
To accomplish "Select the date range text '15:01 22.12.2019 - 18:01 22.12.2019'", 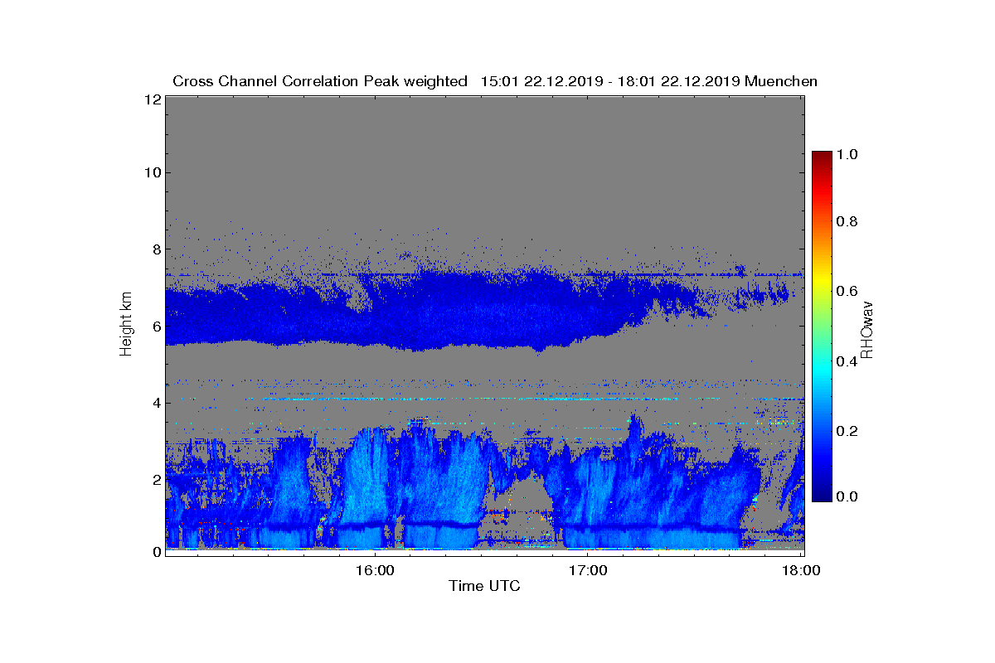I will tap(611, 81).
